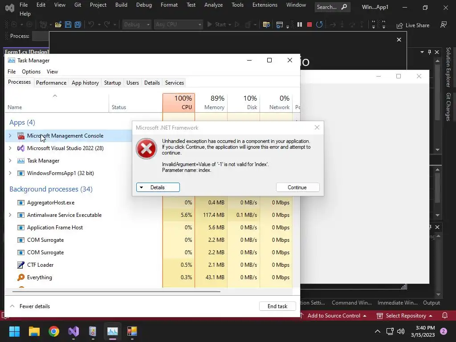Screen dimensions: 456x342
Task: Click the notification bell in the status bar
Action: (x=445, y=316)
